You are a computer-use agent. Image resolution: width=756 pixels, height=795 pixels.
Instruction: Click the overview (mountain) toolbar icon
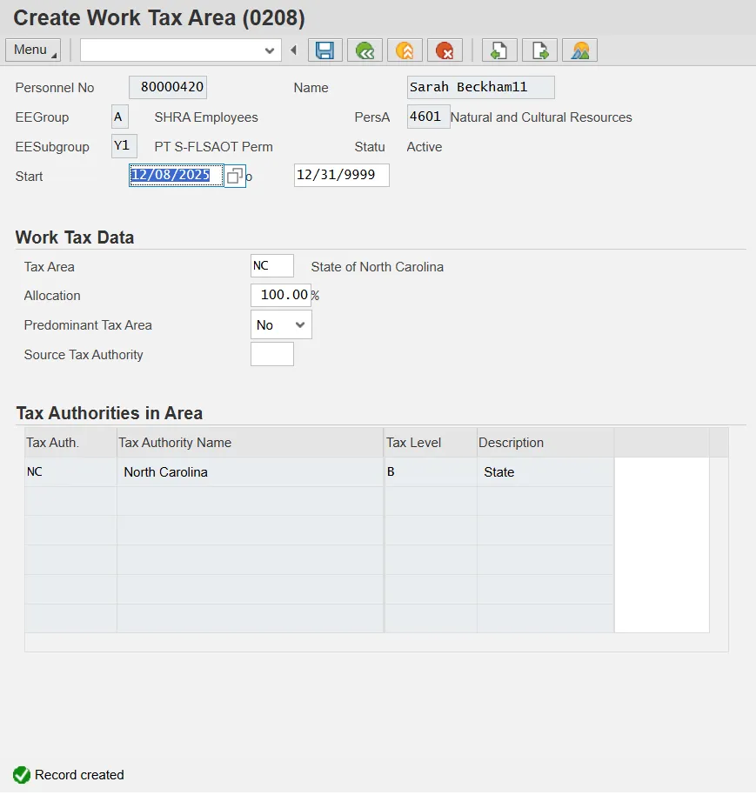[579, 50]
